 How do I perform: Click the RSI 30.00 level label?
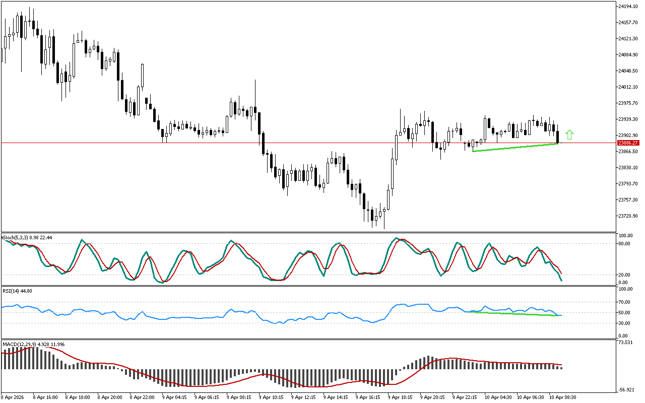tap(625, 323)
